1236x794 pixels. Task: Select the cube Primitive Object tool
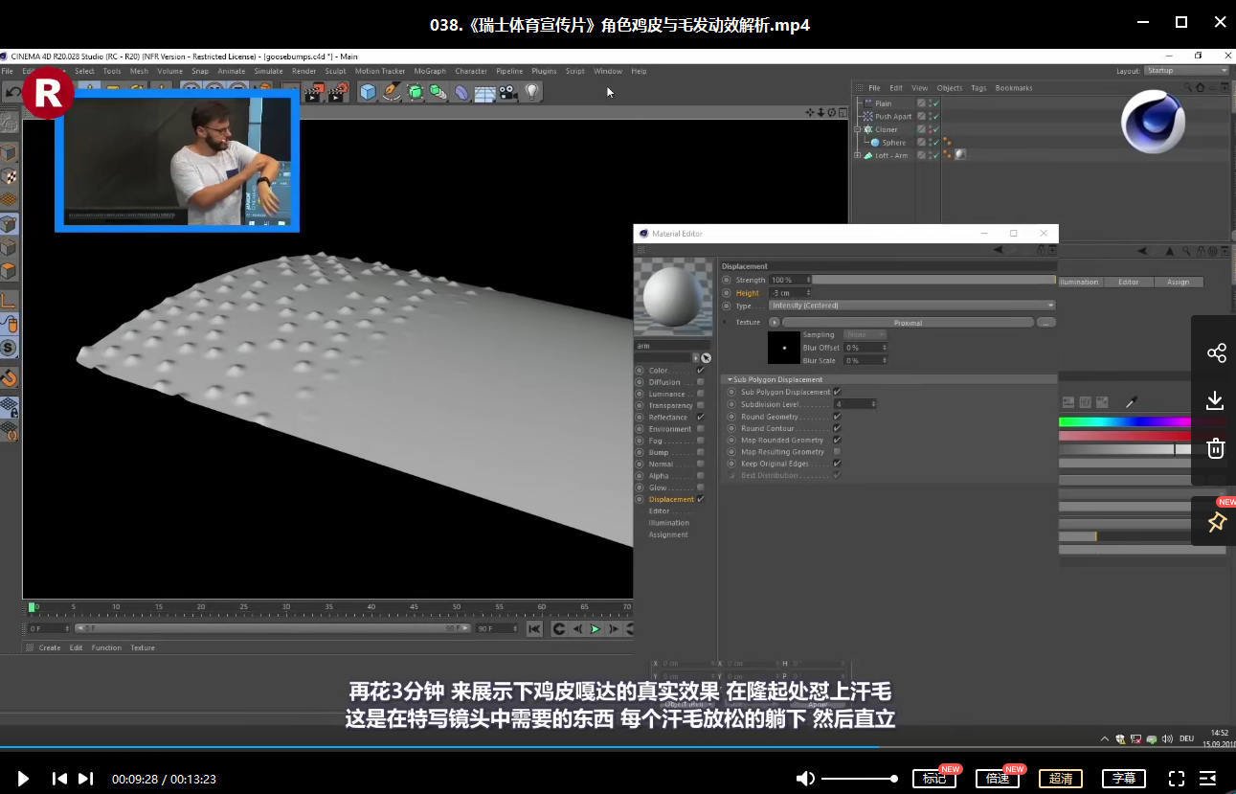[366, 91]
